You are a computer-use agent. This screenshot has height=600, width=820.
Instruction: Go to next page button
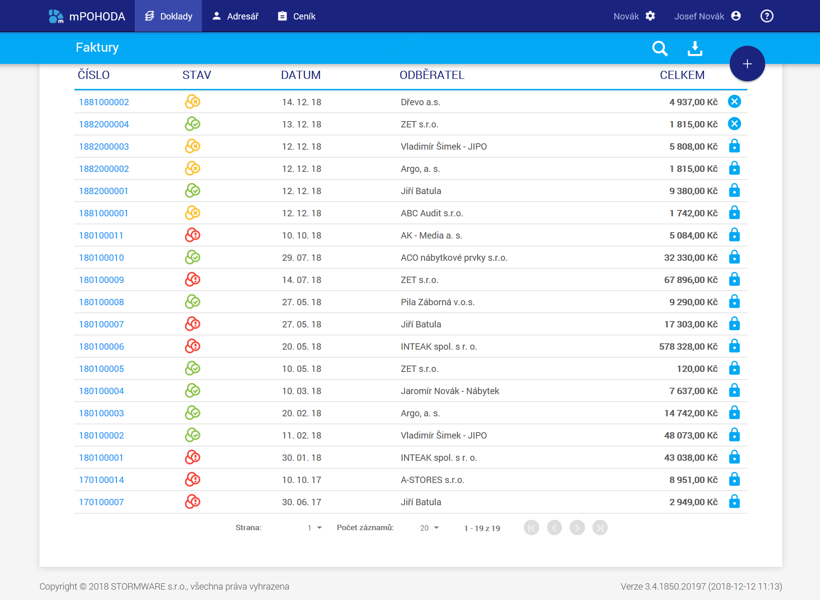click(x=577, y=527)
